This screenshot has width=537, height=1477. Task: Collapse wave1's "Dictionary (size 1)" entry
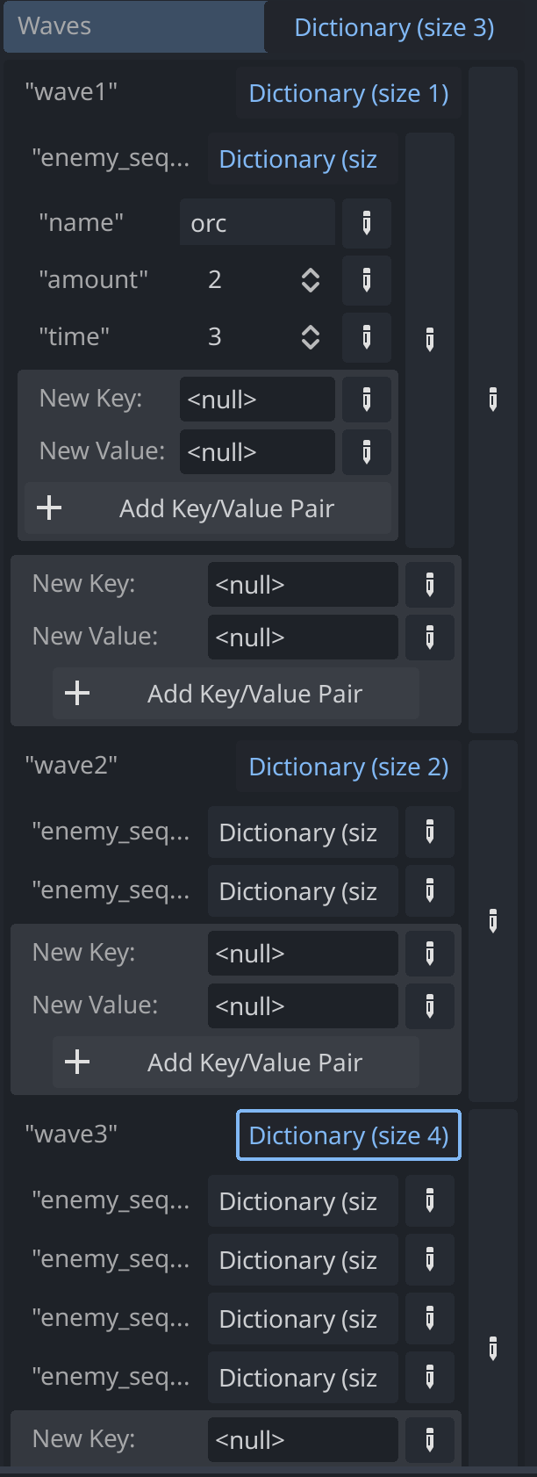[347, 93]
